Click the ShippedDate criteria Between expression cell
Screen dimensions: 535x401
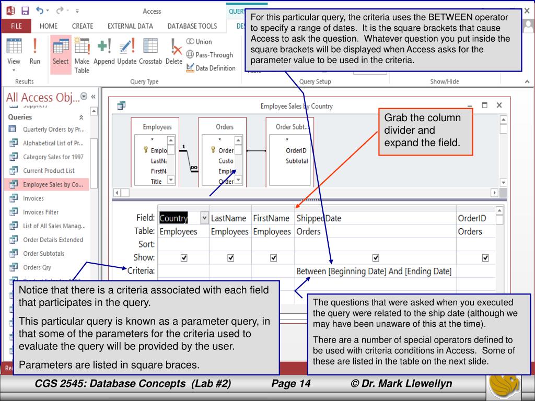click(374, 271)
